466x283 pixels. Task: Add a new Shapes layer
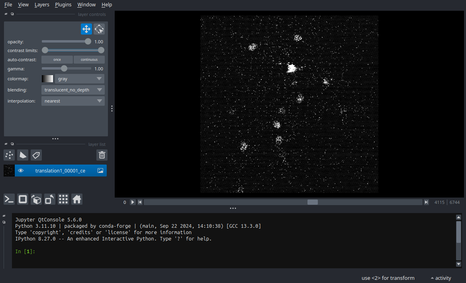click(22, 155)
